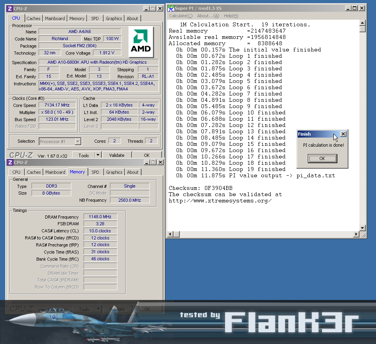Click the Cycle Time (tRAS) value 31 clocks
Screen dimensions: 376x344
[x=100, y=252]
